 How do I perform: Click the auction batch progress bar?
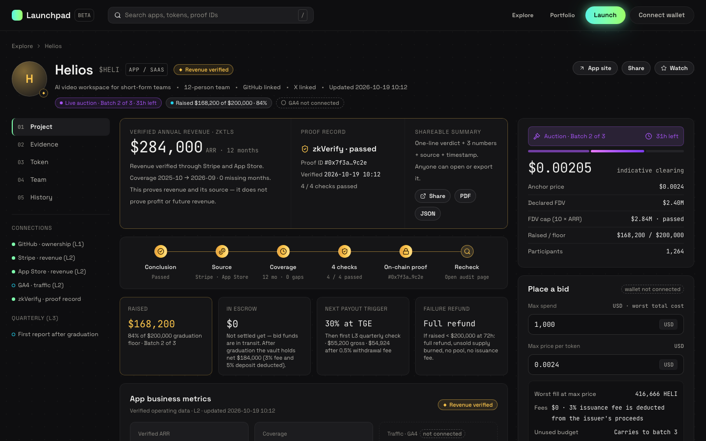[x=606, y=151]
